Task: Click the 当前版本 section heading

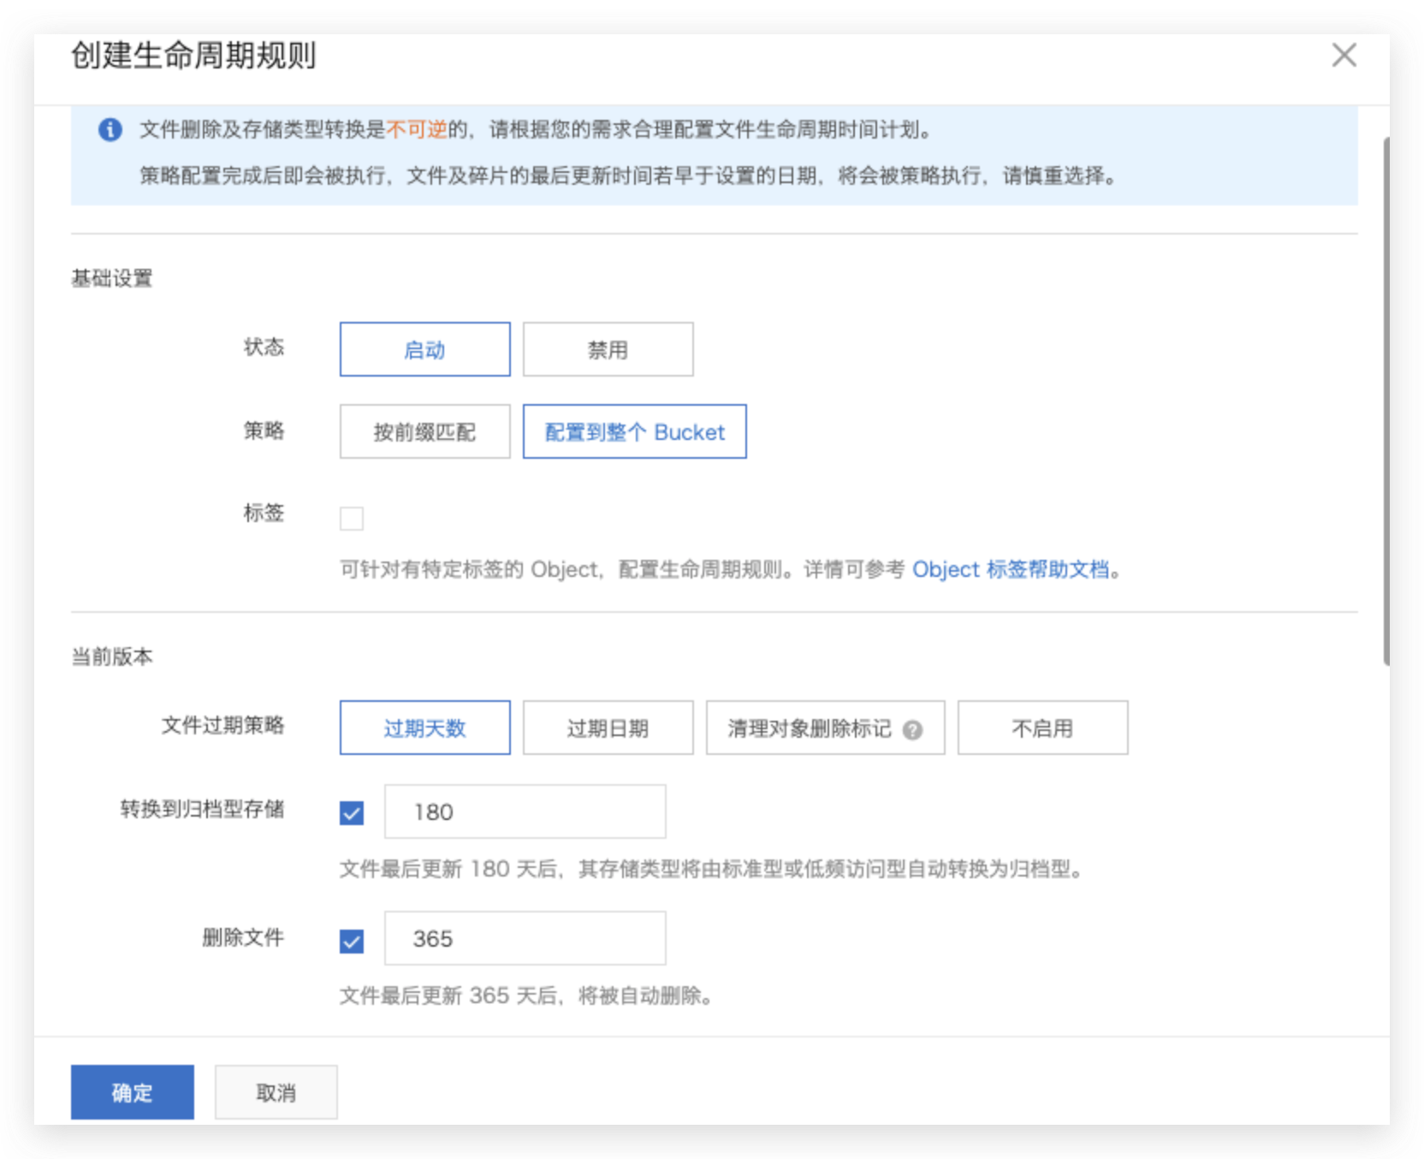Action: (x=112, y=657)
